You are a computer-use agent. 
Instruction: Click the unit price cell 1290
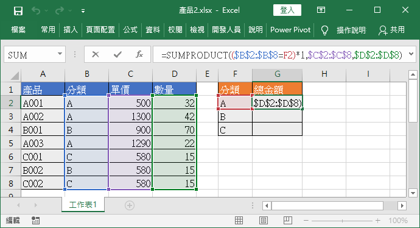coord(130,143)
